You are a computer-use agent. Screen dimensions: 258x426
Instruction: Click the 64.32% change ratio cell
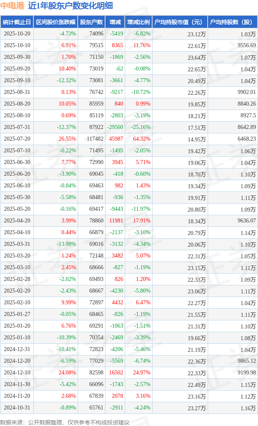tap(142, 139)
